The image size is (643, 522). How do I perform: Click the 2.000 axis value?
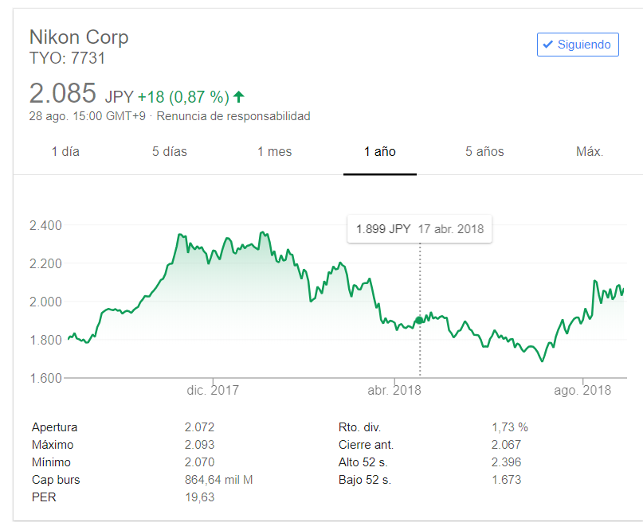pyautogui.click(x=45, y=302)
